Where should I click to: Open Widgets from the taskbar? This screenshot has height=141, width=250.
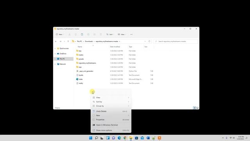pyautogui.click(x=108, y=138)
